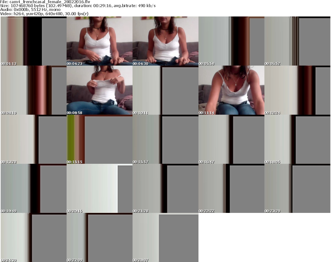
Task: Click the green-striped frame at 00:15:15
Action: (x=100, y=139)
